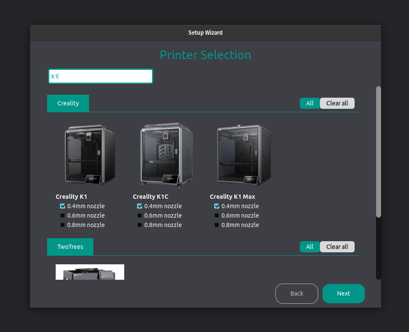Select the Creality K1 printer thumbnail
This screenshot has height=332, width=409.
point(89,155)
